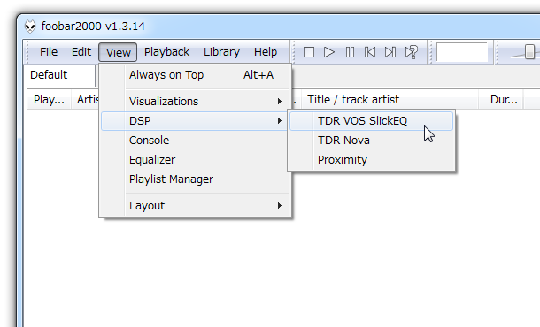Image resolution: width=540 pixels, height=327 pixels.
Task: Expand the Visualizations submenu
Action: point(196,101)
